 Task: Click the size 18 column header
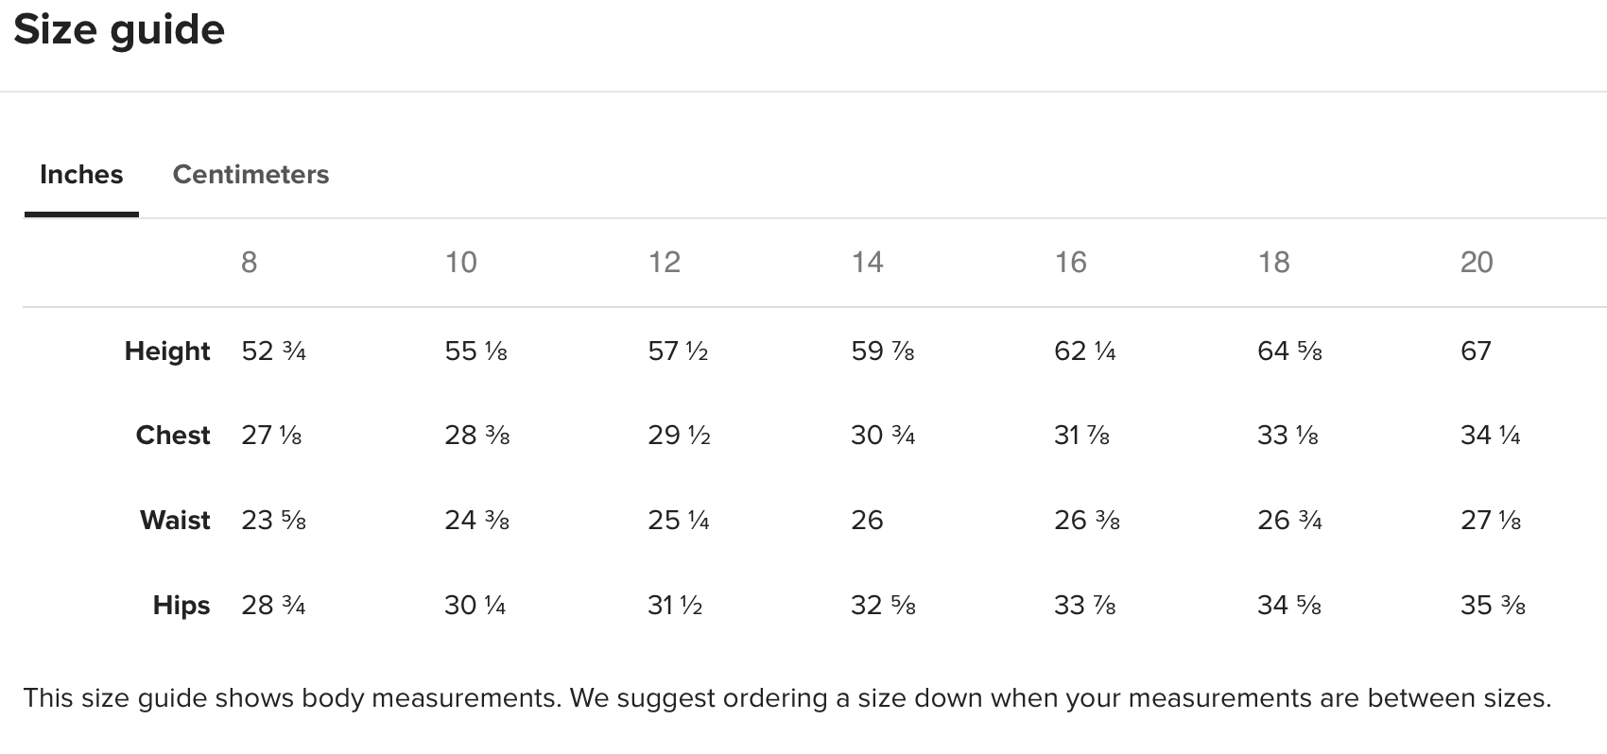point(1274,262)
